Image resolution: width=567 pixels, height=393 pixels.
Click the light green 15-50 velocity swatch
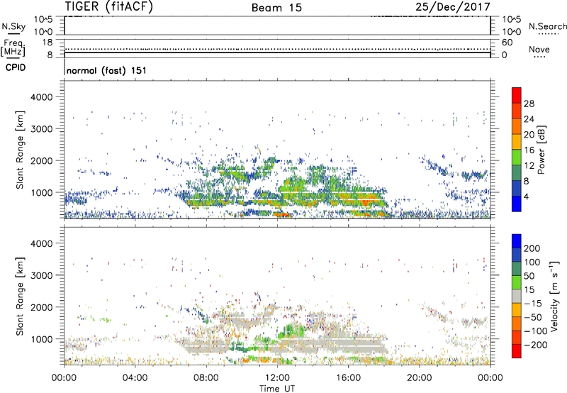pos(517,282)
